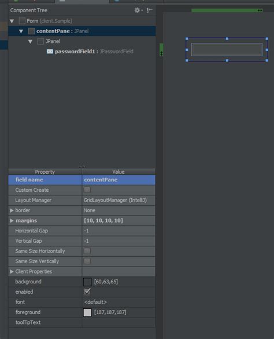Click the Form panel icon in tree
This screenshot has width=274, height=339.
coord(22,21)
